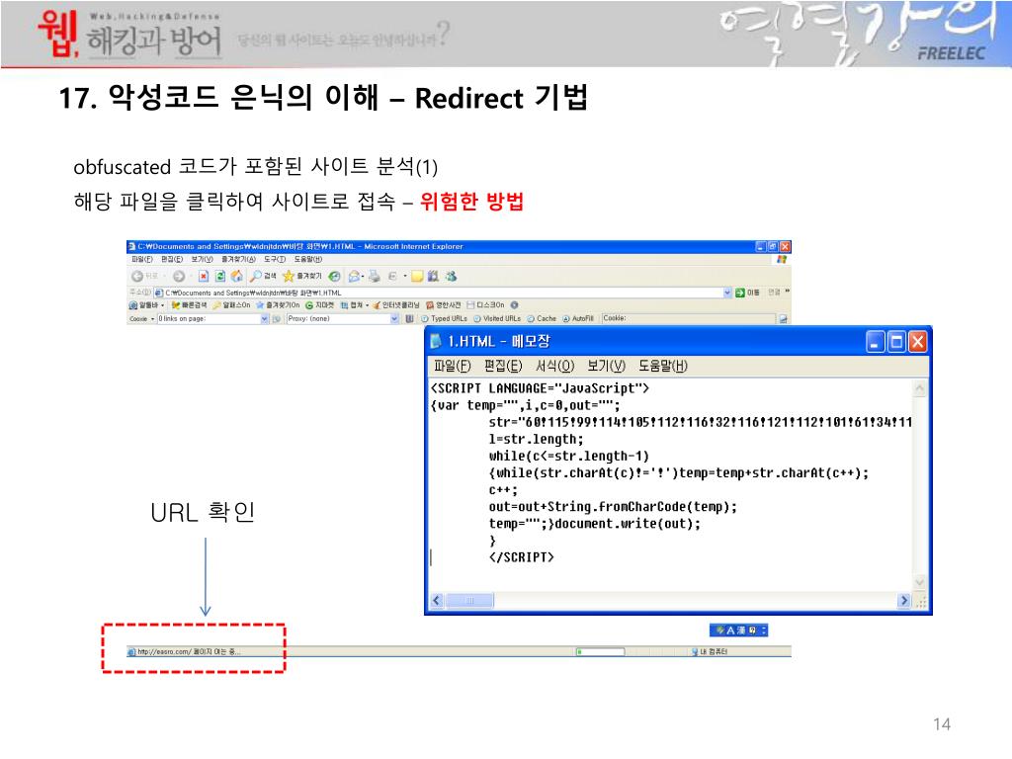The image size is (1012, 759).
Task: Click the Print icon in IE toolbar
Action: pos(374,276)
